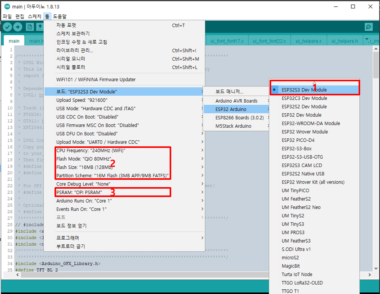Switch to the ui_helpers.c tab
Image resolution: width=380 pixels, height=294 pixels.
[x=309, y=41]
